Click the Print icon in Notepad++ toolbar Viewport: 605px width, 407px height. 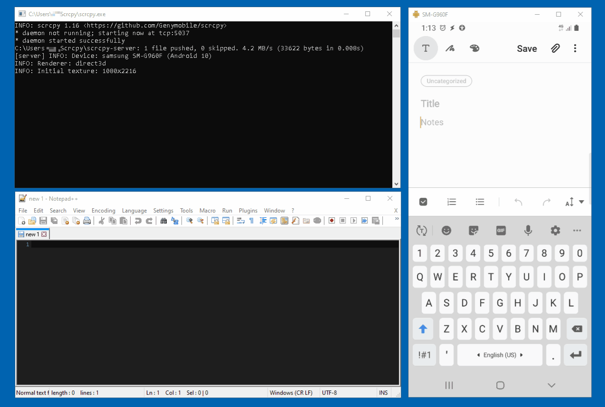click(87, 221)
